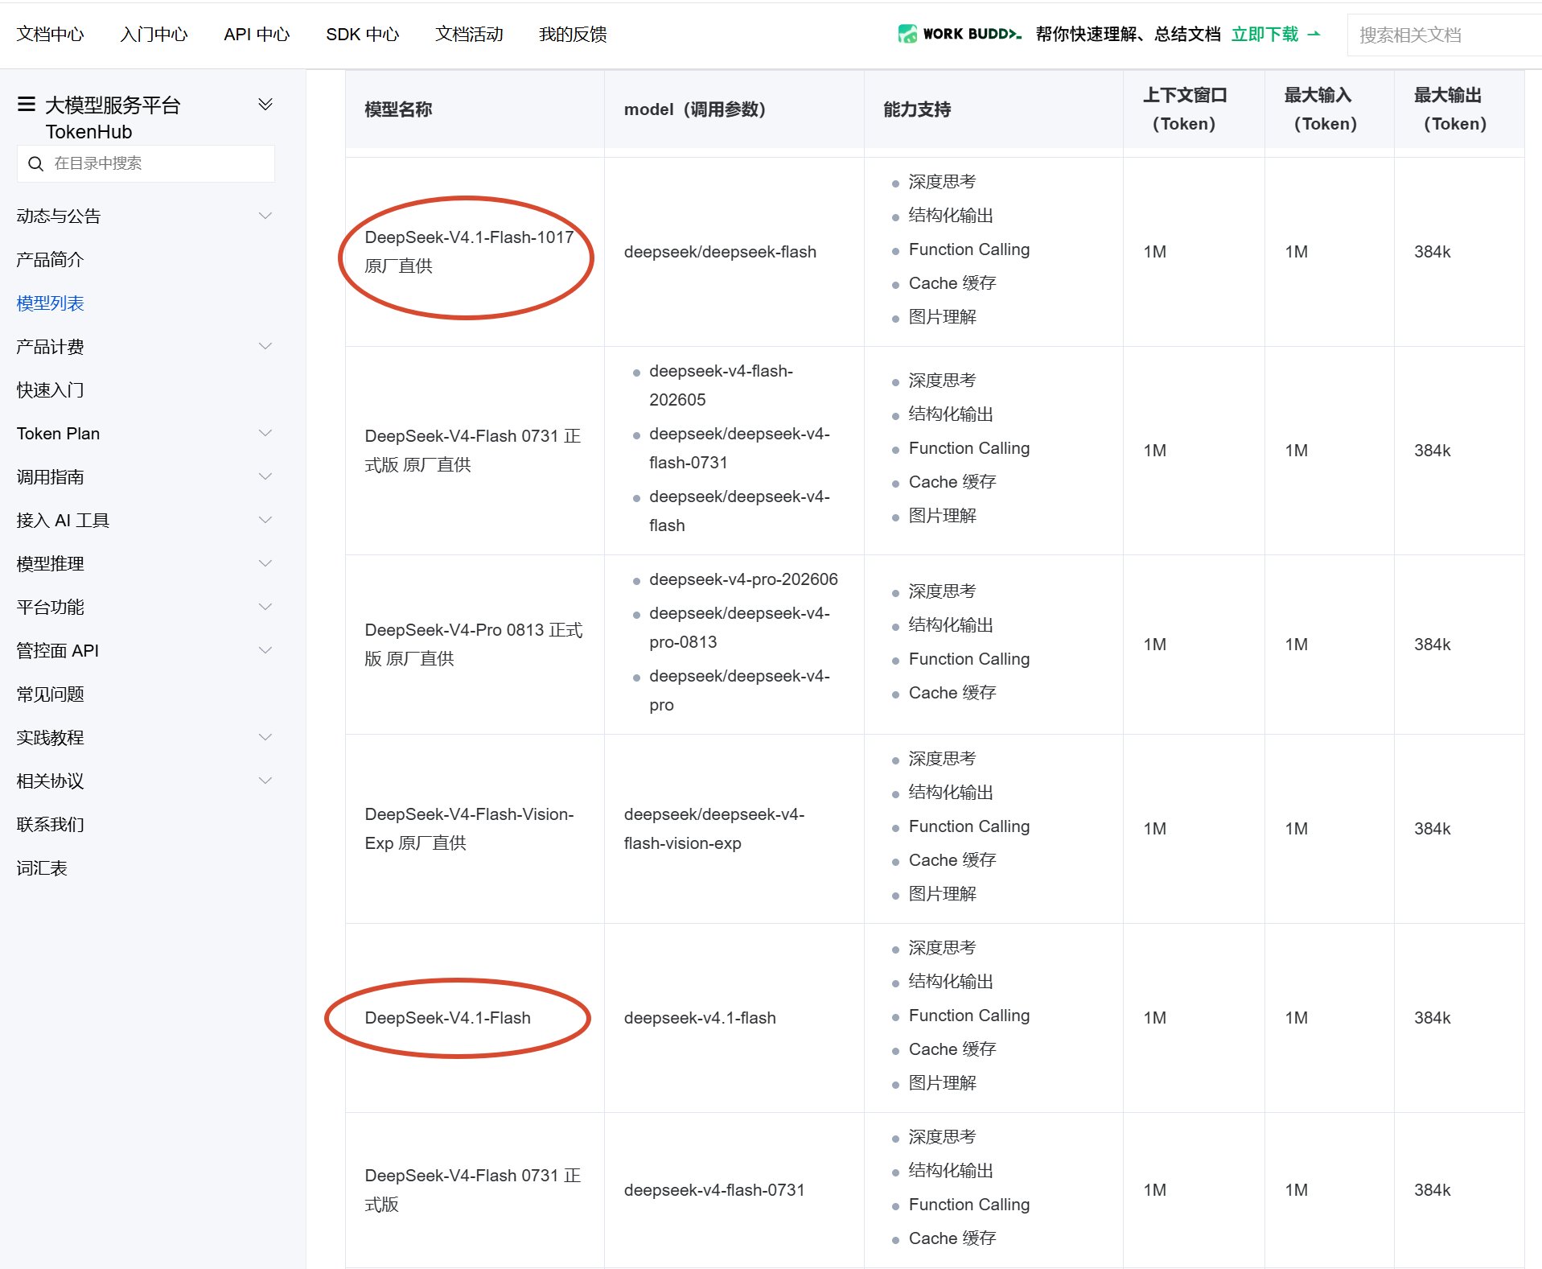Click the arrow icon after 立即下载
Image resolution: width=1542 pixels, height=1269 pixels.
[x=1314, y=34]
